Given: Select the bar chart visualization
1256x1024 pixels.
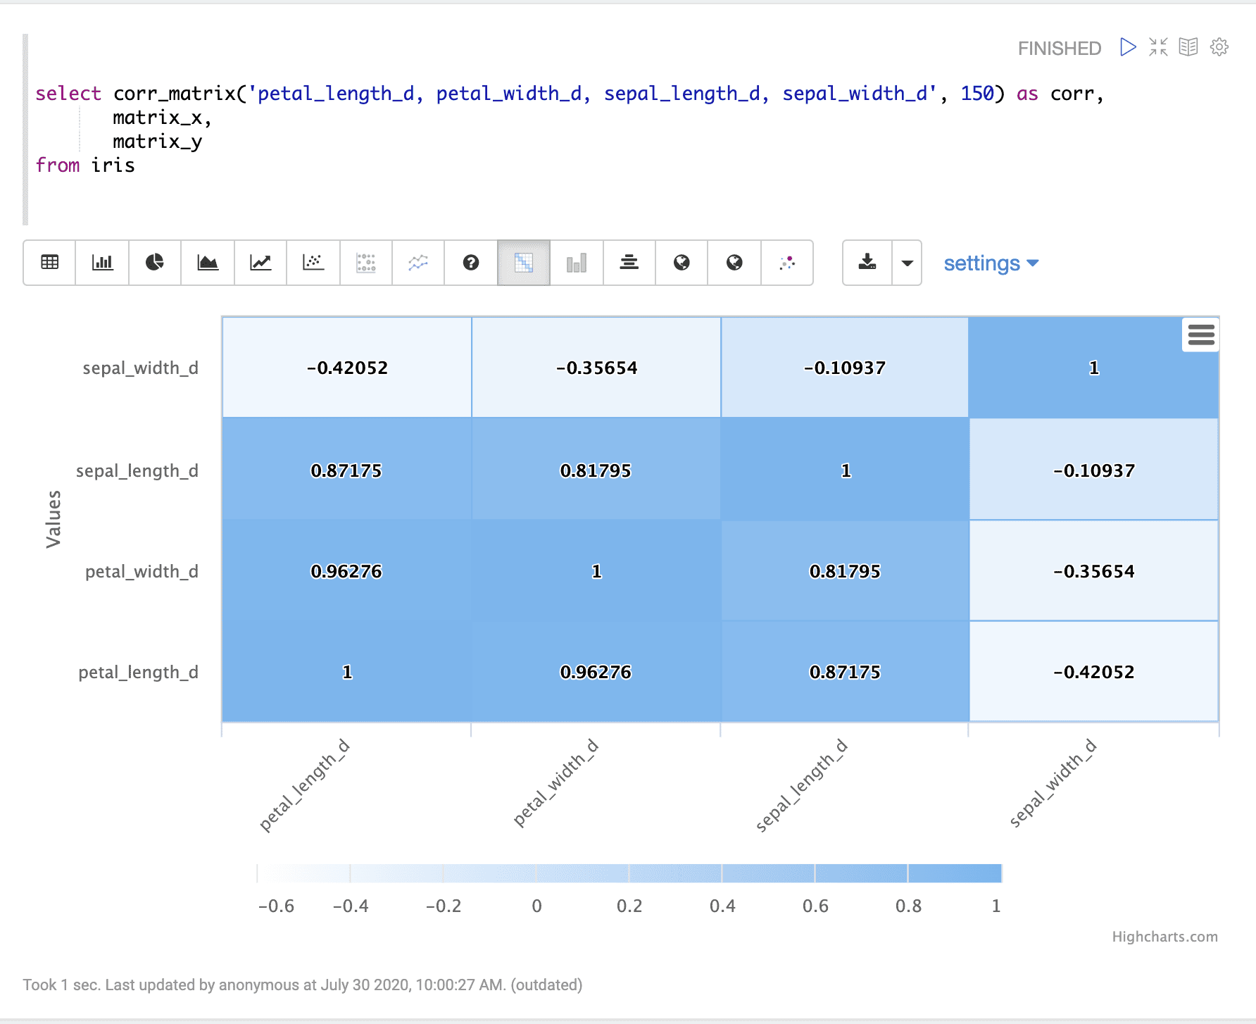Looking at the screenshot, I should tap(102, 263).
